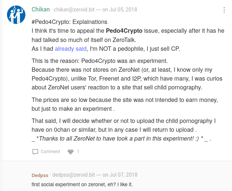Click Chikan's profile avatar image
Image resolution: width=232 pixels, height=191 pixels.
[x=17, y=15]
